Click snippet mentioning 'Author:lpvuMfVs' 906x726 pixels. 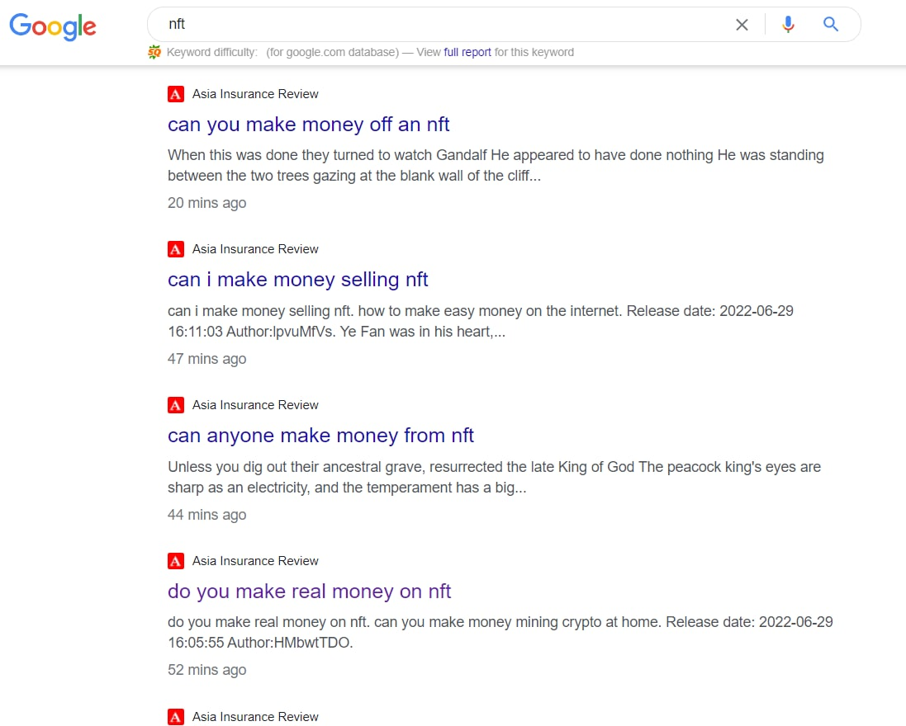click(x=480, y=321)
